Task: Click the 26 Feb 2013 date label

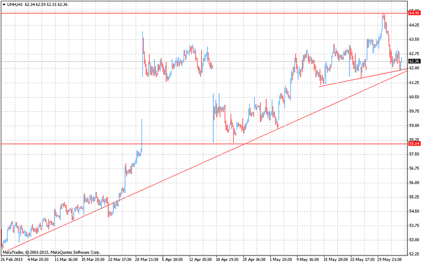Action: [x=12, y=260]
